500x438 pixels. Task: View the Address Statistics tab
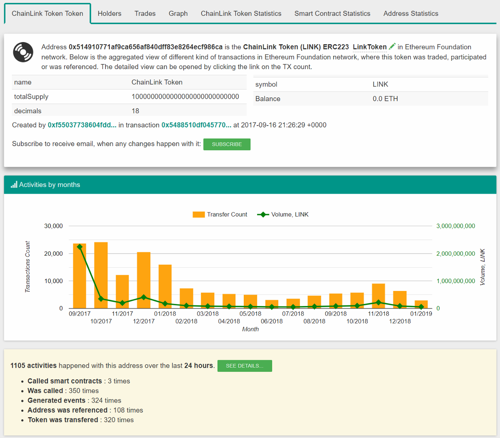(411, 13)
